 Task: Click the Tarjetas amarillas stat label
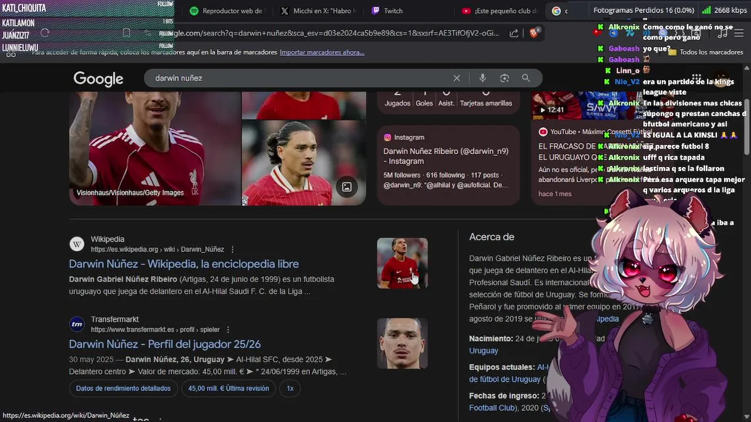486,103
